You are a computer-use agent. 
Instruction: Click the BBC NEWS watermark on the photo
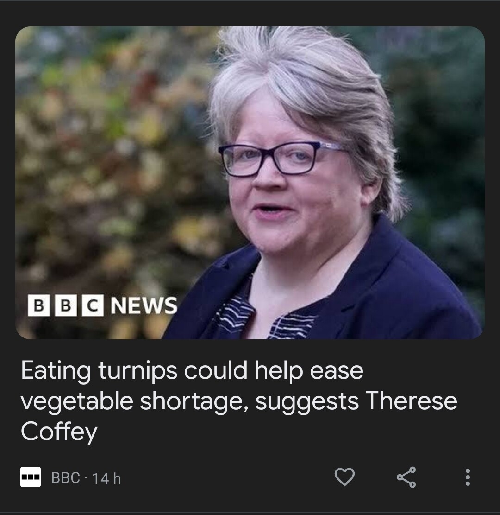tap(102, 305)
